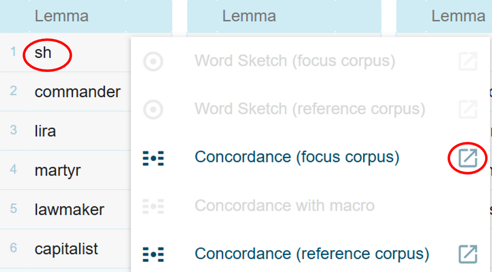
Task: Open Concordance (focus corpus) in new tab icon
Action: point(467,157)
